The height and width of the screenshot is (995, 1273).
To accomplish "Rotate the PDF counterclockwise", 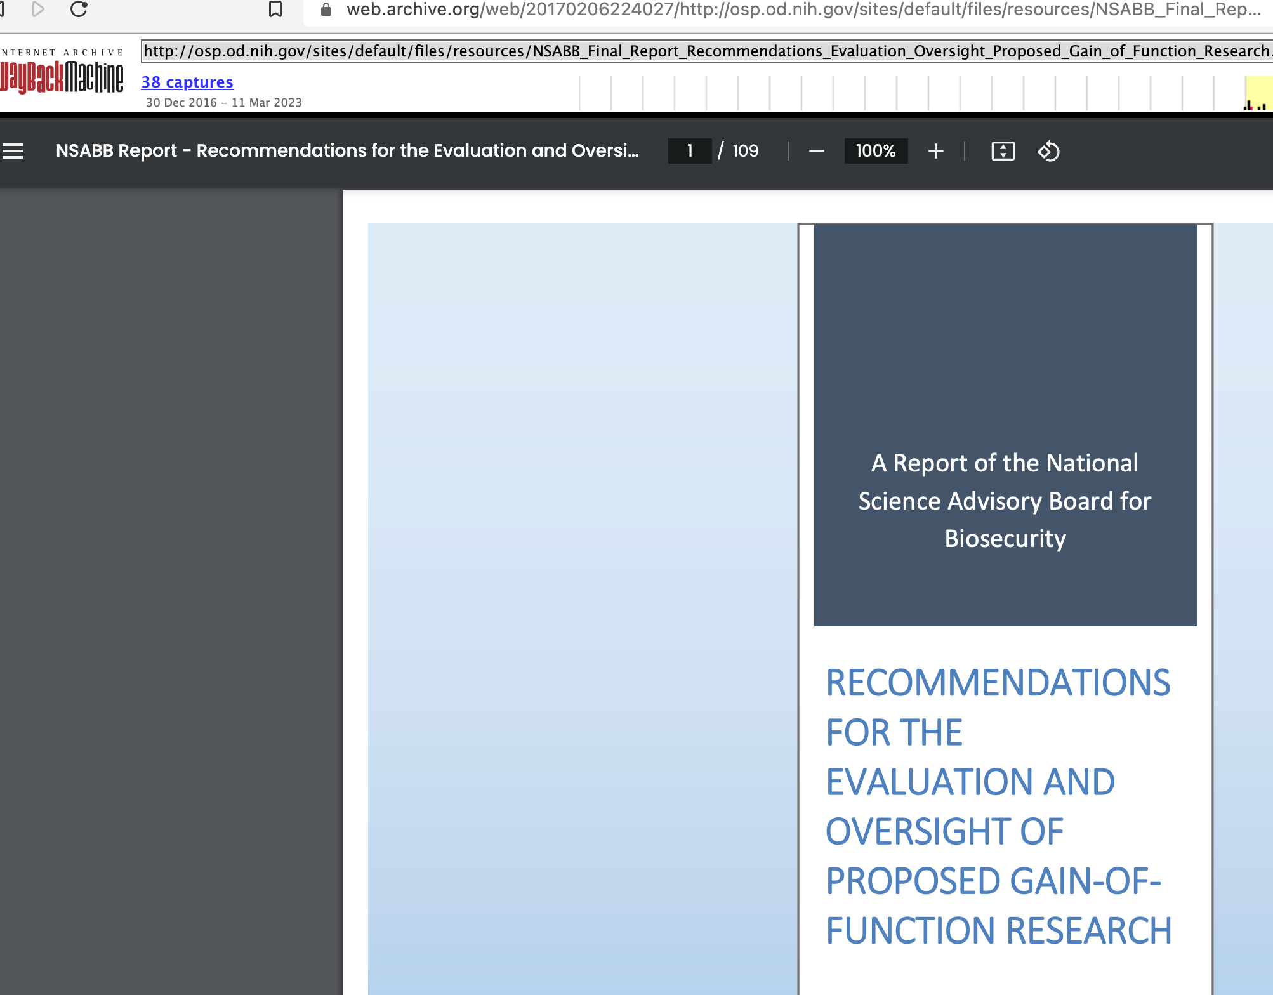I will 1048,151.
